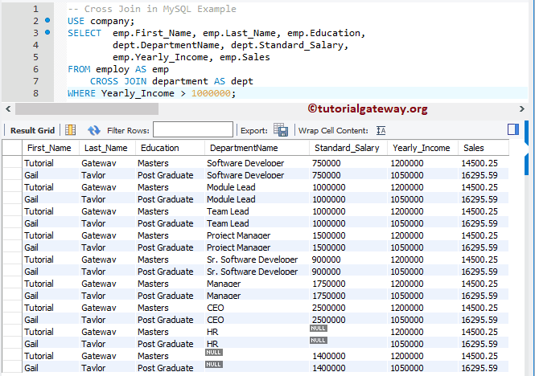Click 'CROSS JOIN' in line 7

point(118,81)
